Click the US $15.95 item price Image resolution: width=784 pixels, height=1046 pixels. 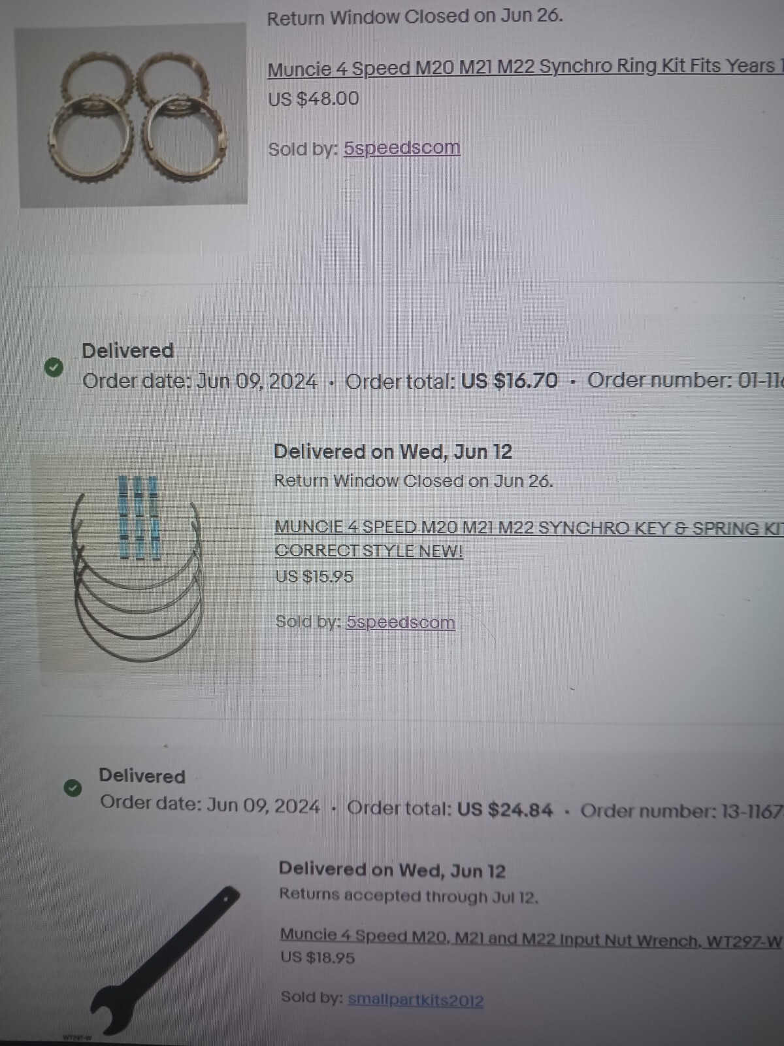[314, 577]
